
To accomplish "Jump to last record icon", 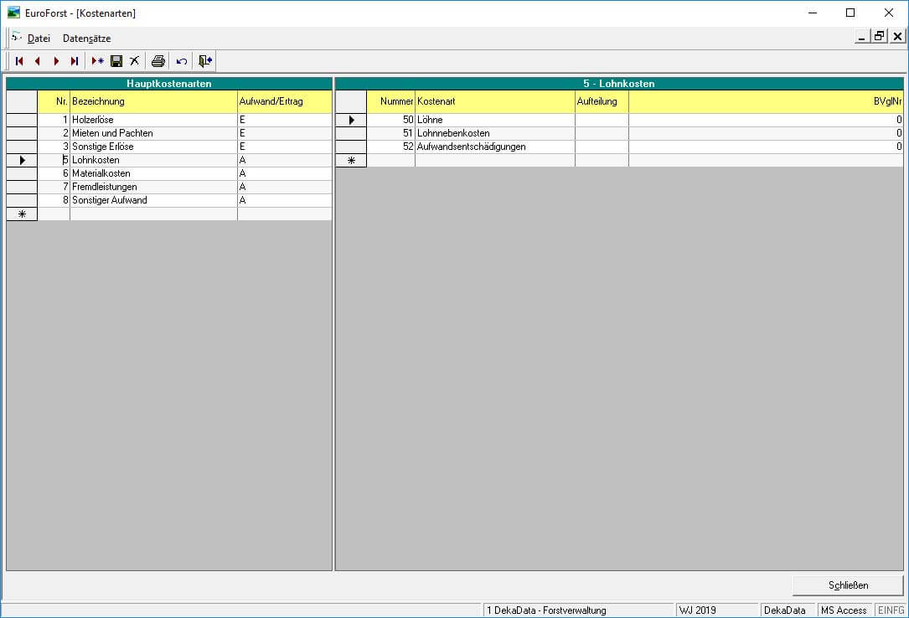I will 75,61.
